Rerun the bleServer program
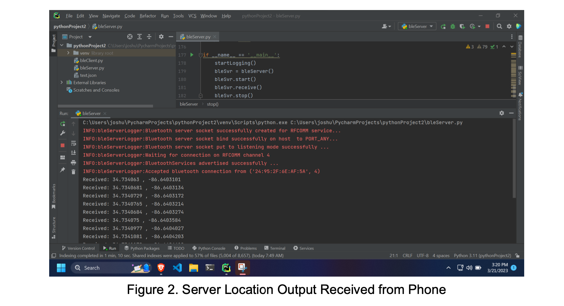Image resolution: width=564 pixels, height=306 pixels. (x=63, y=124)
